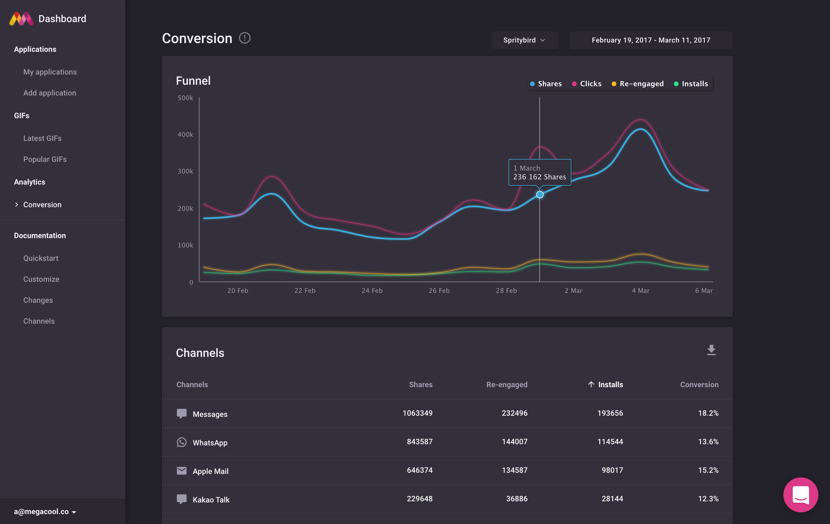Toggle Re-engaged series in chart legend

click(637, 84)
